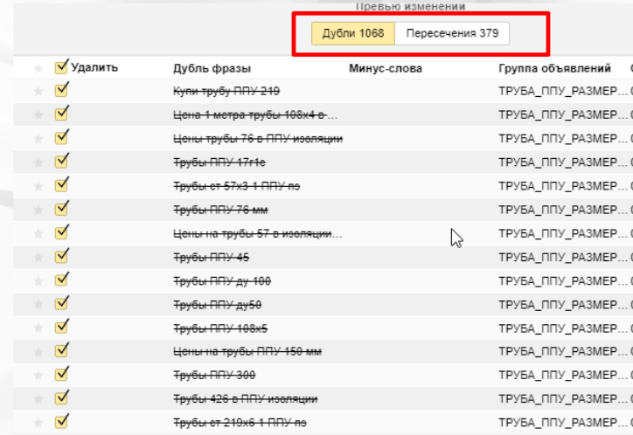Toggle the 'Удалить' select-all checkbox in header
Viewport: 633px width, 435px height.
[x=61, y=67]
